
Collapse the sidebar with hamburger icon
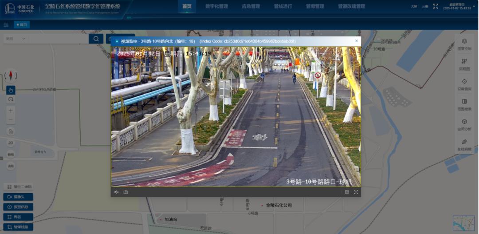6,24
